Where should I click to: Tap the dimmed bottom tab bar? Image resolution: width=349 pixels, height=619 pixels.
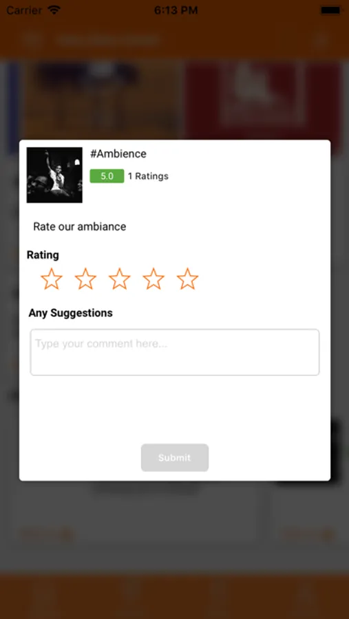coord(174,596)
